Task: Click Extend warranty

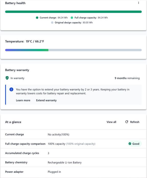Action: (x=46, y=100)
